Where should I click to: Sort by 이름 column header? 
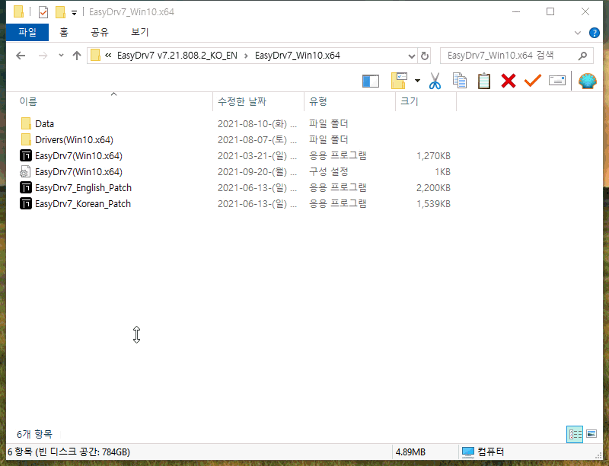tap(110, 102)
